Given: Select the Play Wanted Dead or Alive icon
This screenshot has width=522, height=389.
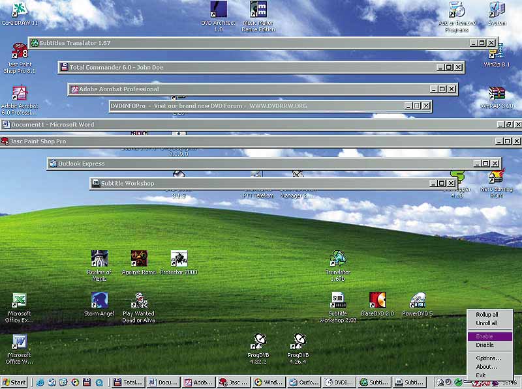Looking at the screenshot, I should (x=139, y=308).
